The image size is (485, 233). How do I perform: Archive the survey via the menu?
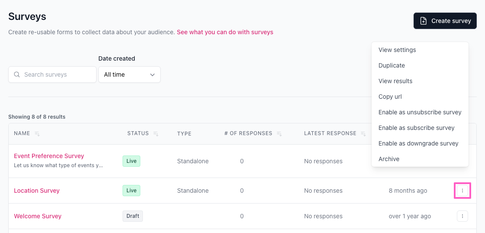click(389, 159)
